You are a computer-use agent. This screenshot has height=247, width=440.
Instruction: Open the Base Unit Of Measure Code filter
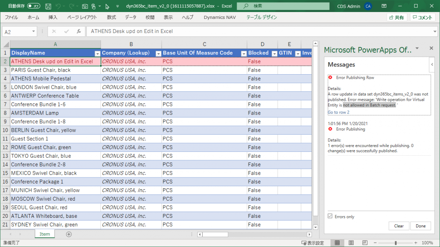(244, 54)
